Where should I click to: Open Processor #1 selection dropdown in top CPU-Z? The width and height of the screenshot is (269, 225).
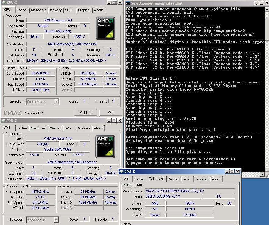click(56, 102)
